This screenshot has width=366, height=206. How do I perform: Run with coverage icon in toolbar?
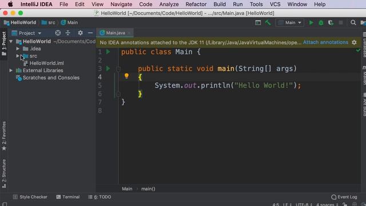pos(331,23)
